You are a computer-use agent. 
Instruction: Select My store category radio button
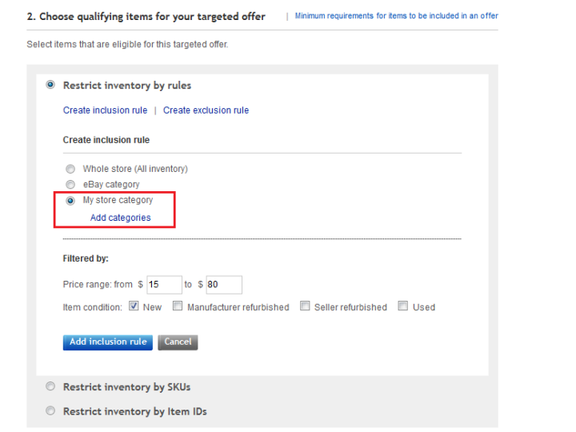pyautogui.click(x=70, y=200)
